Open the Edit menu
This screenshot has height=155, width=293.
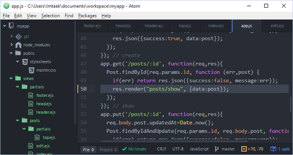tap(18, 16)
